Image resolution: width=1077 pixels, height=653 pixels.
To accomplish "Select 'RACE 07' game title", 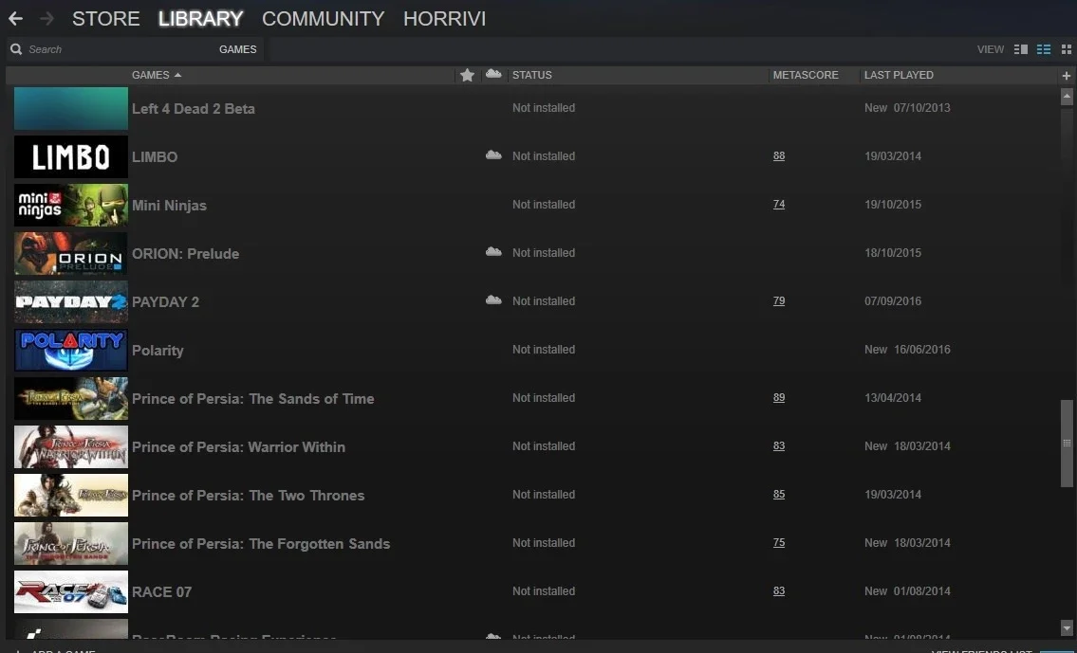I will tap(161, 592).
